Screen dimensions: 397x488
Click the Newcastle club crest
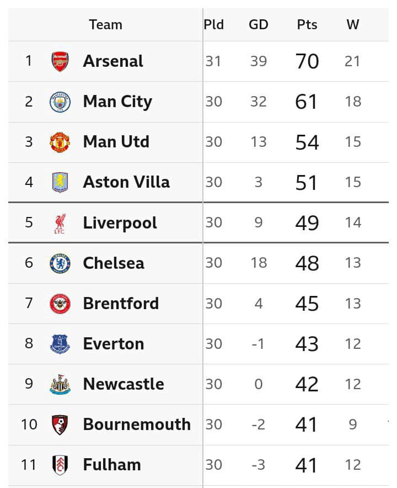[60, 384]
